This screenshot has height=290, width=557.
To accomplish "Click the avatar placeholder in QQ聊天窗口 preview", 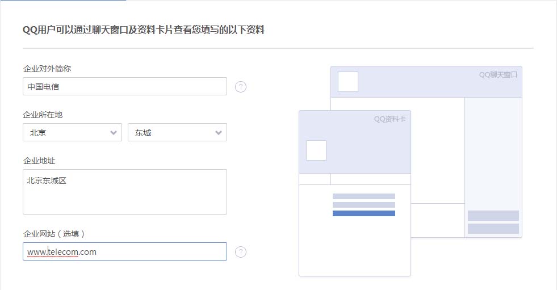I will click(347, 82).
